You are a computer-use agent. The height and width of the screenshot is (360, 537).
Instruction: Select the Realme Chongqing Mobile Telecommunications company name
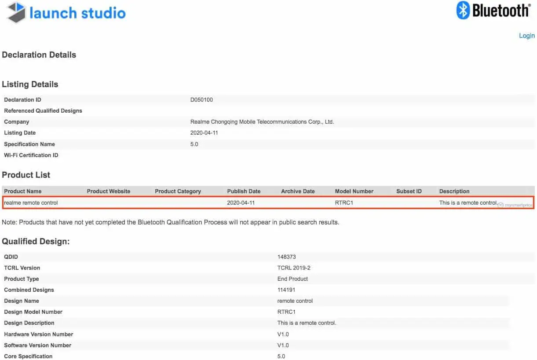tap(262, 122)
